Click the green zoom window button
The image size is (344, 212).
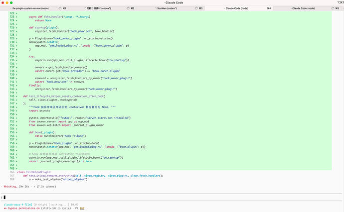point(11,2)
